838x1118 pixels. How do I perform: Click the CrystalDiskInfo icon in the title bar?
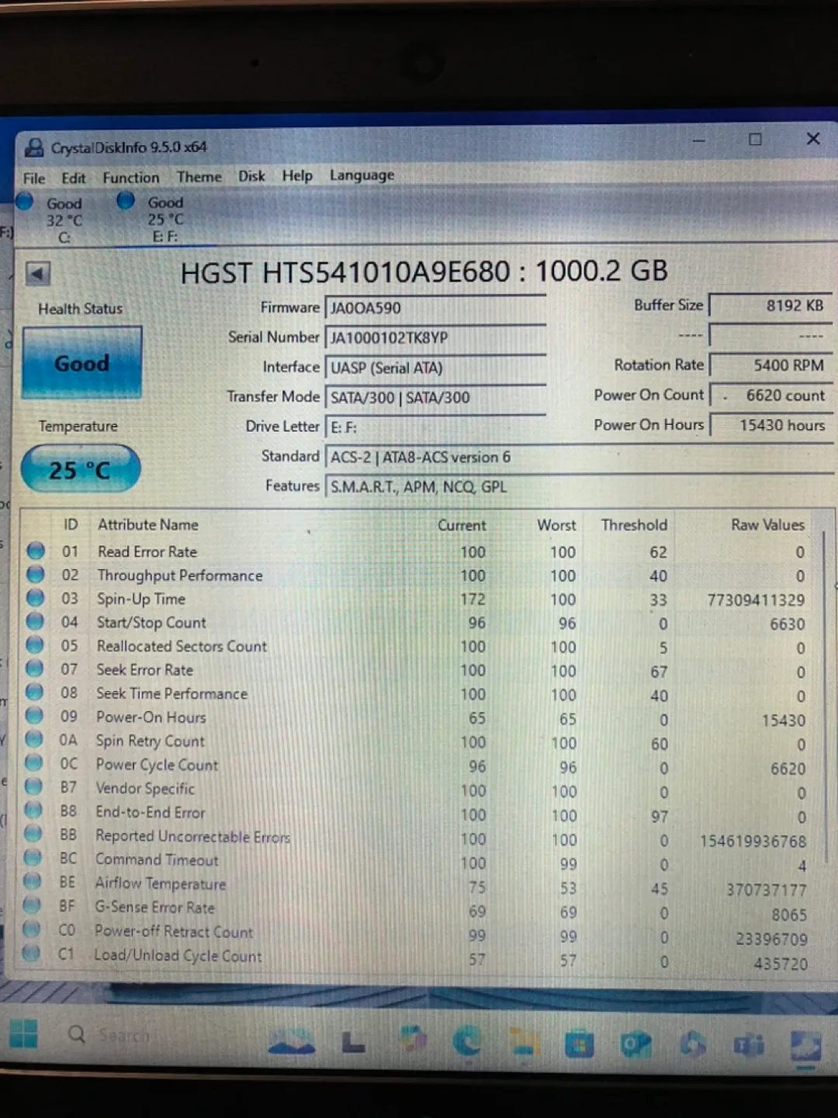(34, 146)
